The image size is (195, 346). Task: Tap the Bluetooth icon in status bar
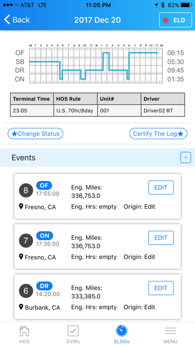163,5
